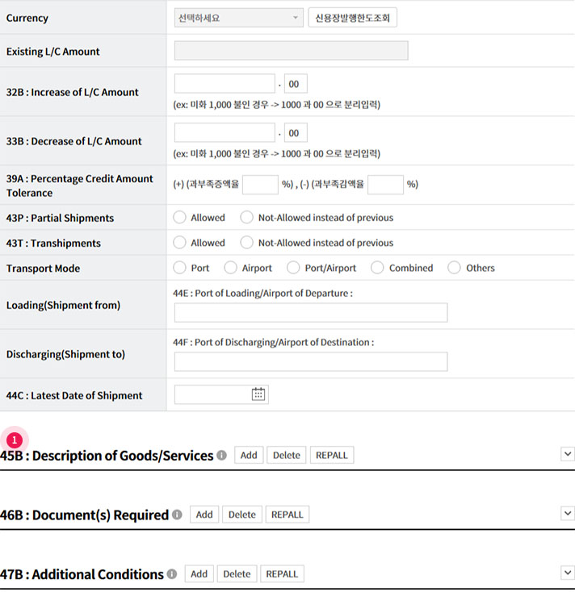Open the calendar picker for Latest Date of Shipment

coord(258,394)
